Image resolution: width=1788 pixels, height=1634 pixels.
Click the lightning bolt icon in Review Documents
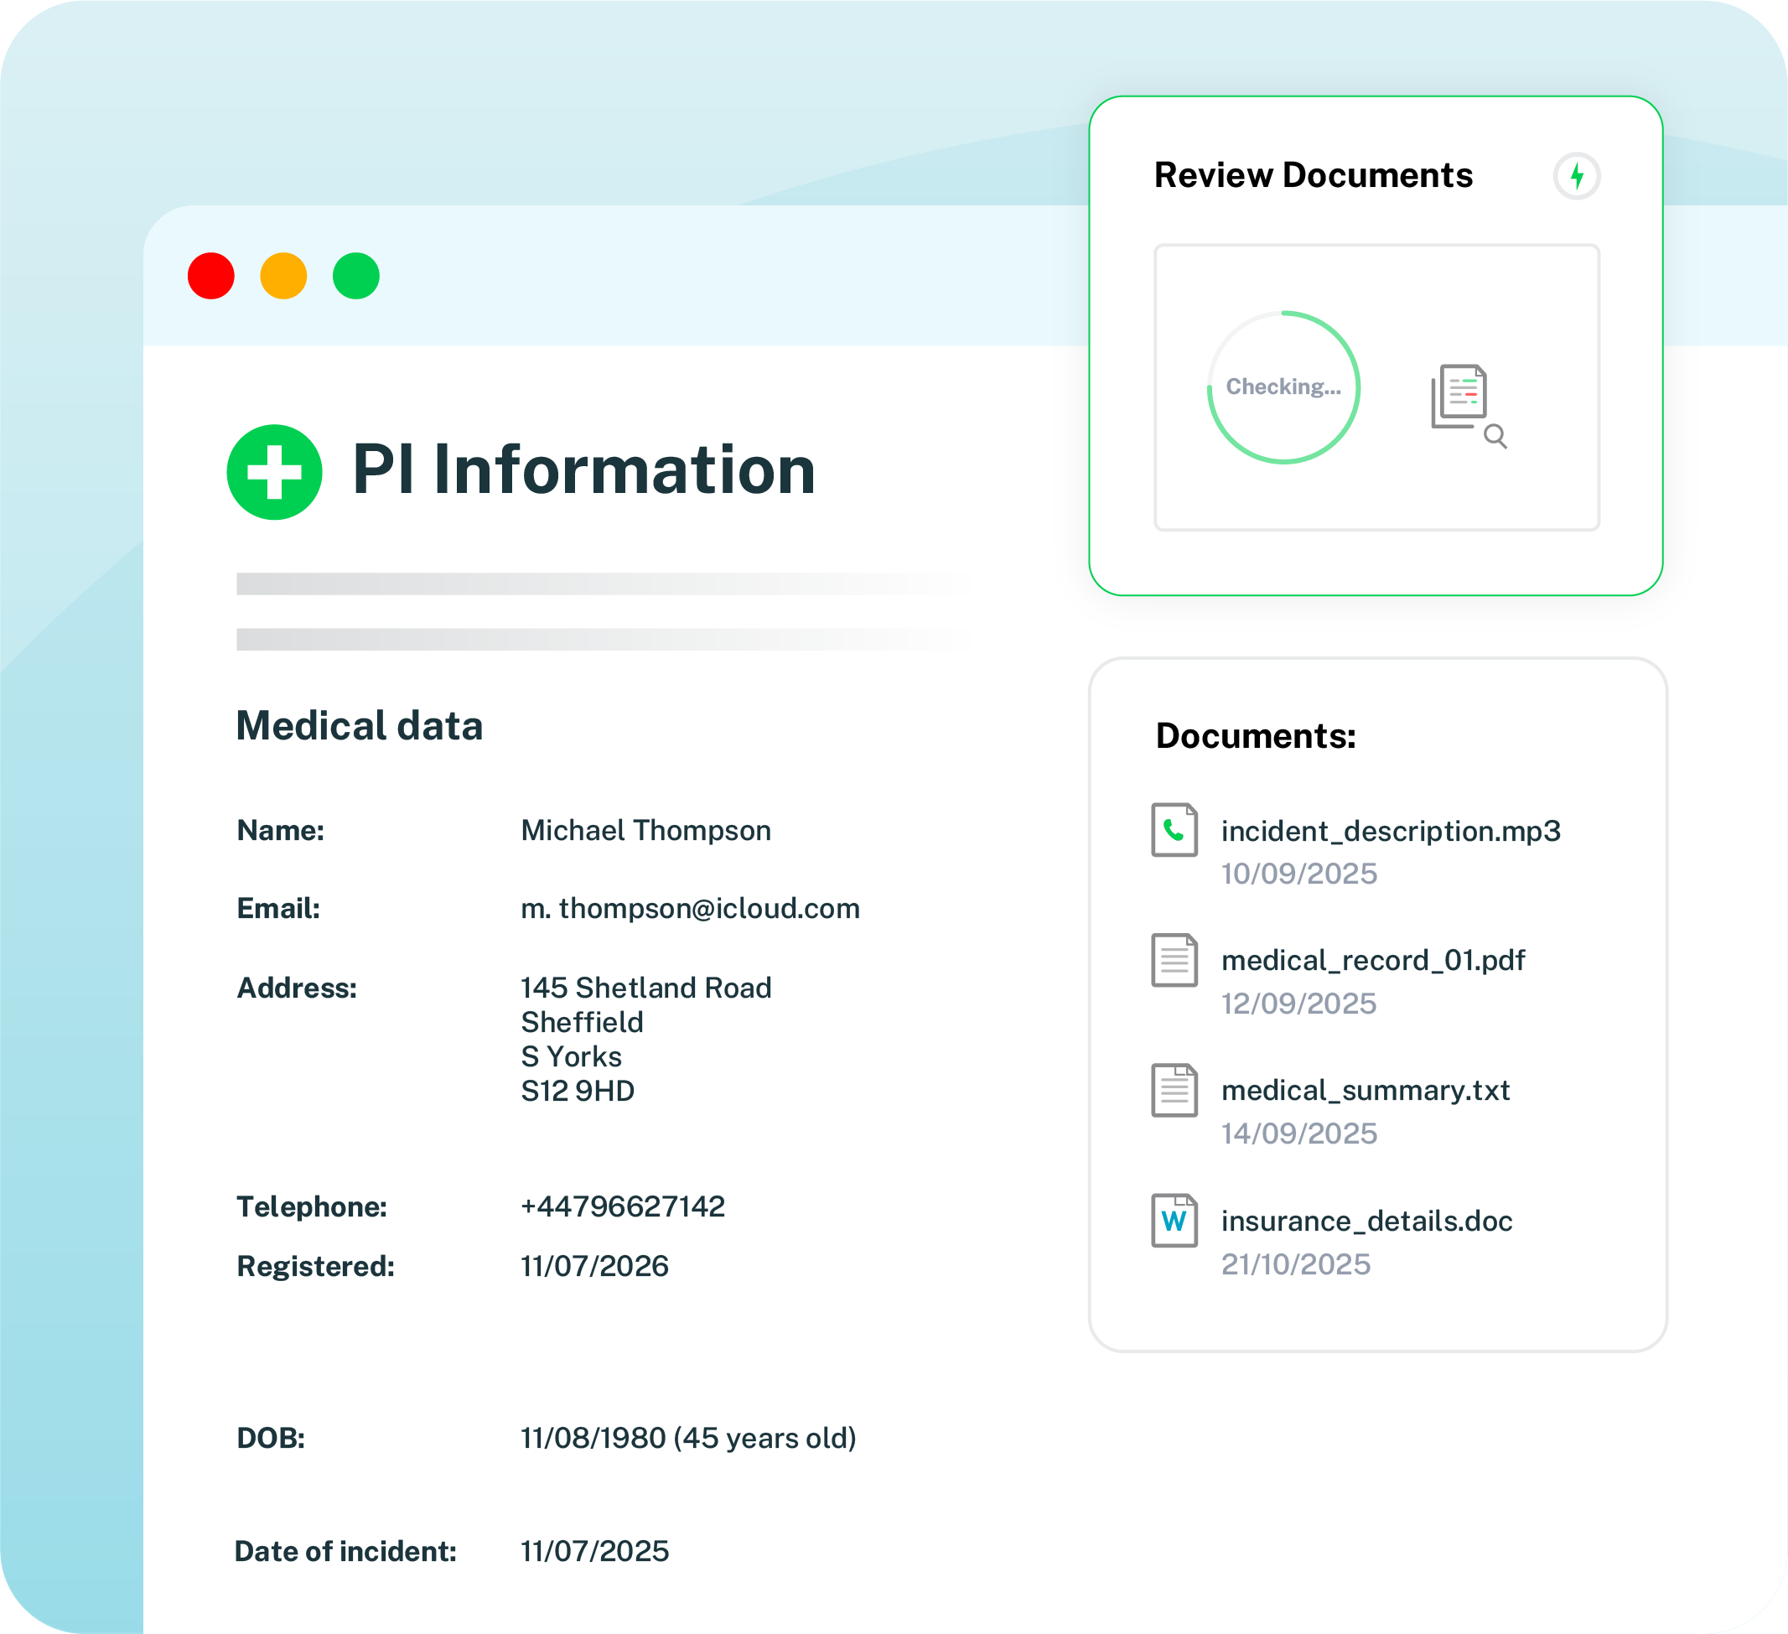1576,176
